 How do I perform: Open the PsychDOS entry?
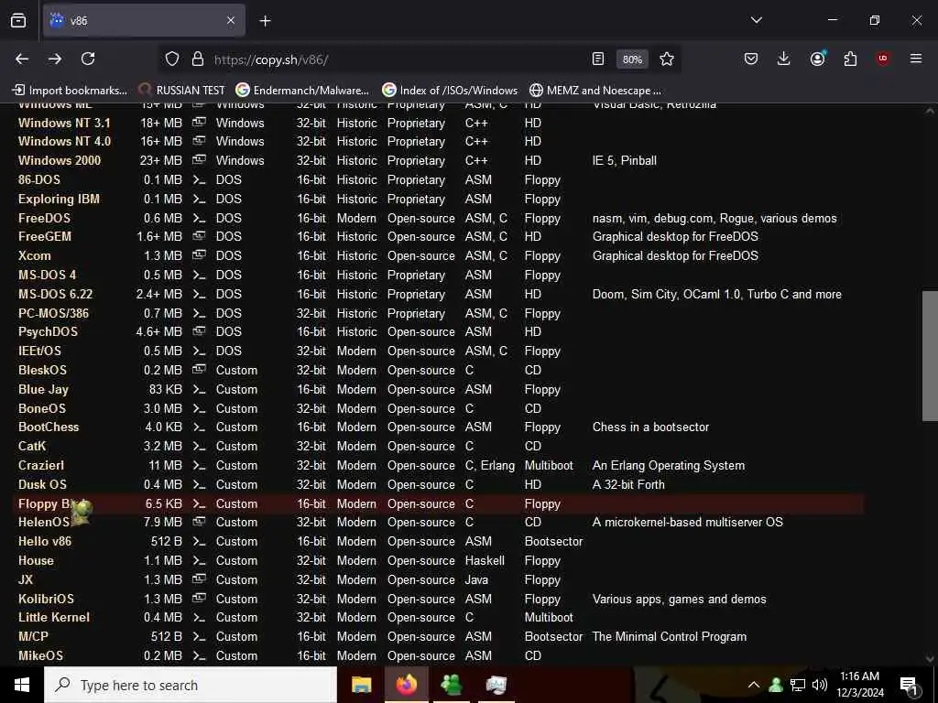pos(48,331)
